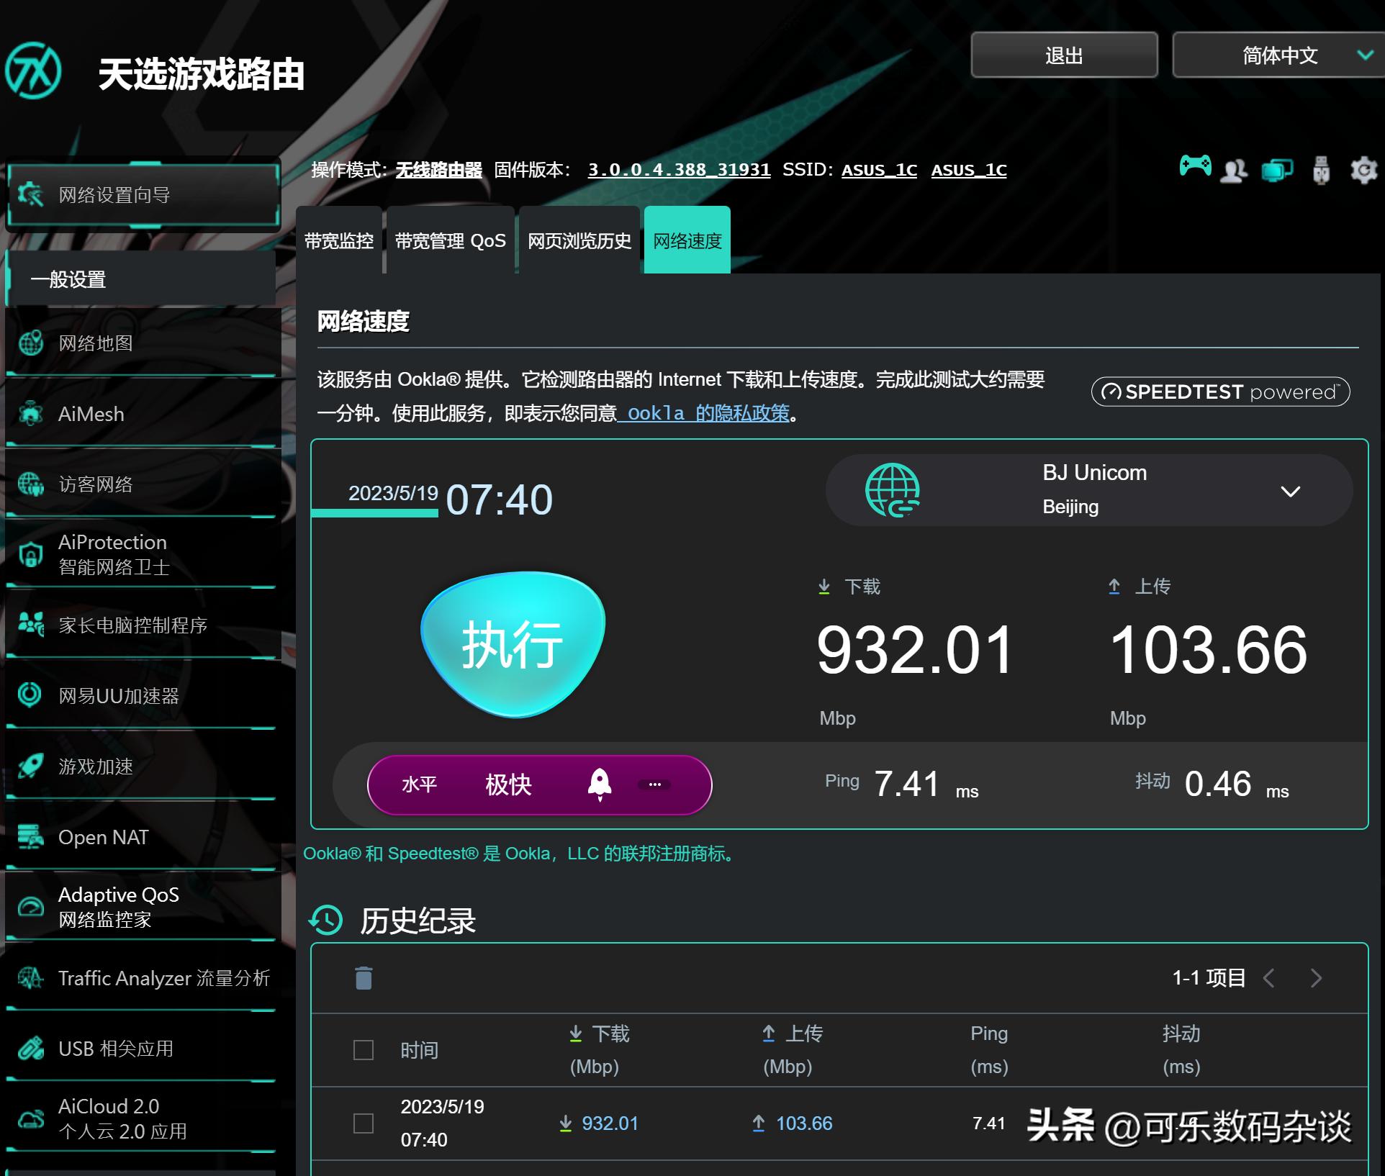Select all history rows via header checkbox

(363, 1050)
